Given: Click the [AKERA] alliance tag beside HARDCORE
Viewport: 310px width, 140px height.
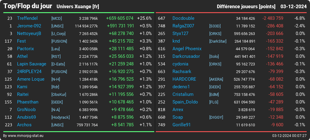Looking at the screenshot, I should click(x=216, y=79).
